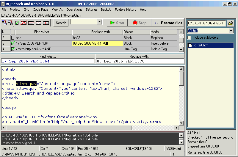Viewport: 238px width, 157px height.
Task: Select qstart.htm in the file list
Action: point(201,45)
